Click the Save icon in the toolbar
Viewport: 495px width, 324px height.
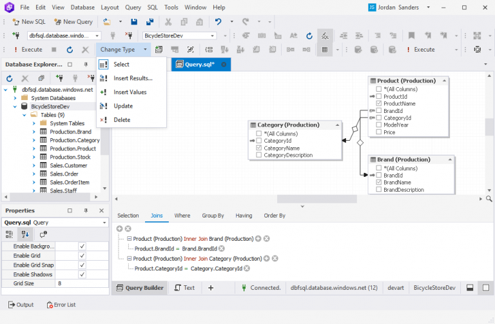134,21
